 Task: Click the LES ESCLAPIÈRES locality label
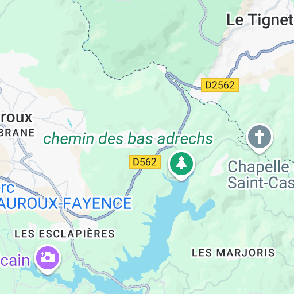tap(64, 234)
